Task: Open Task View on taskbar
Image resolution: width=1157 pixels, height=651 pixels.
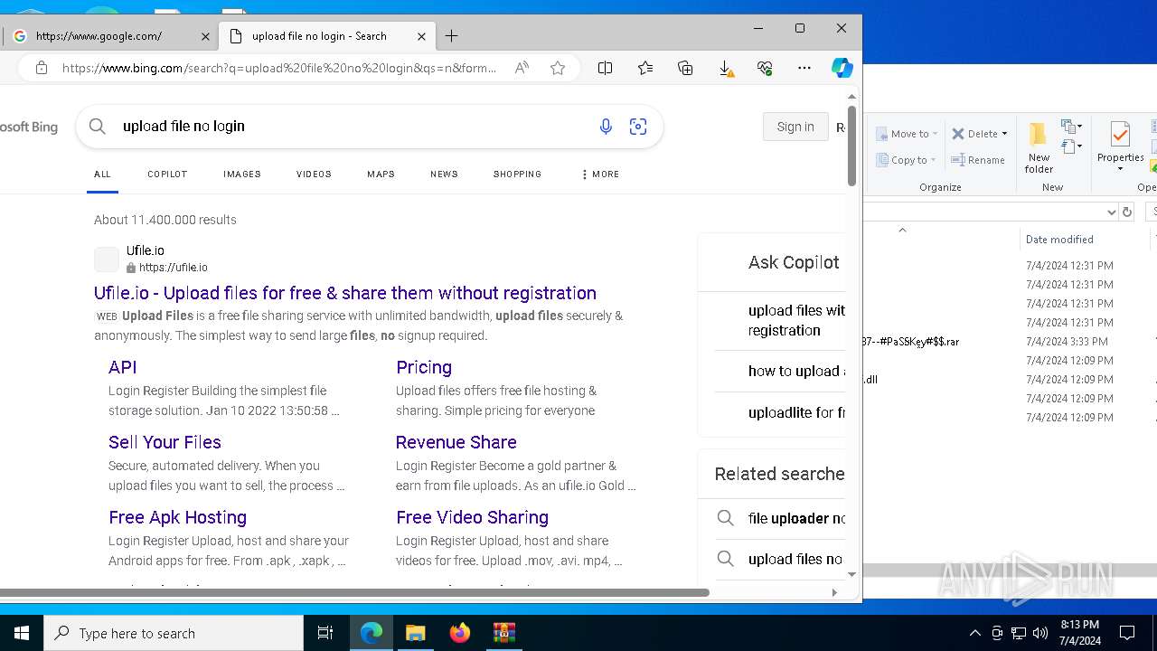Action: 325,633
